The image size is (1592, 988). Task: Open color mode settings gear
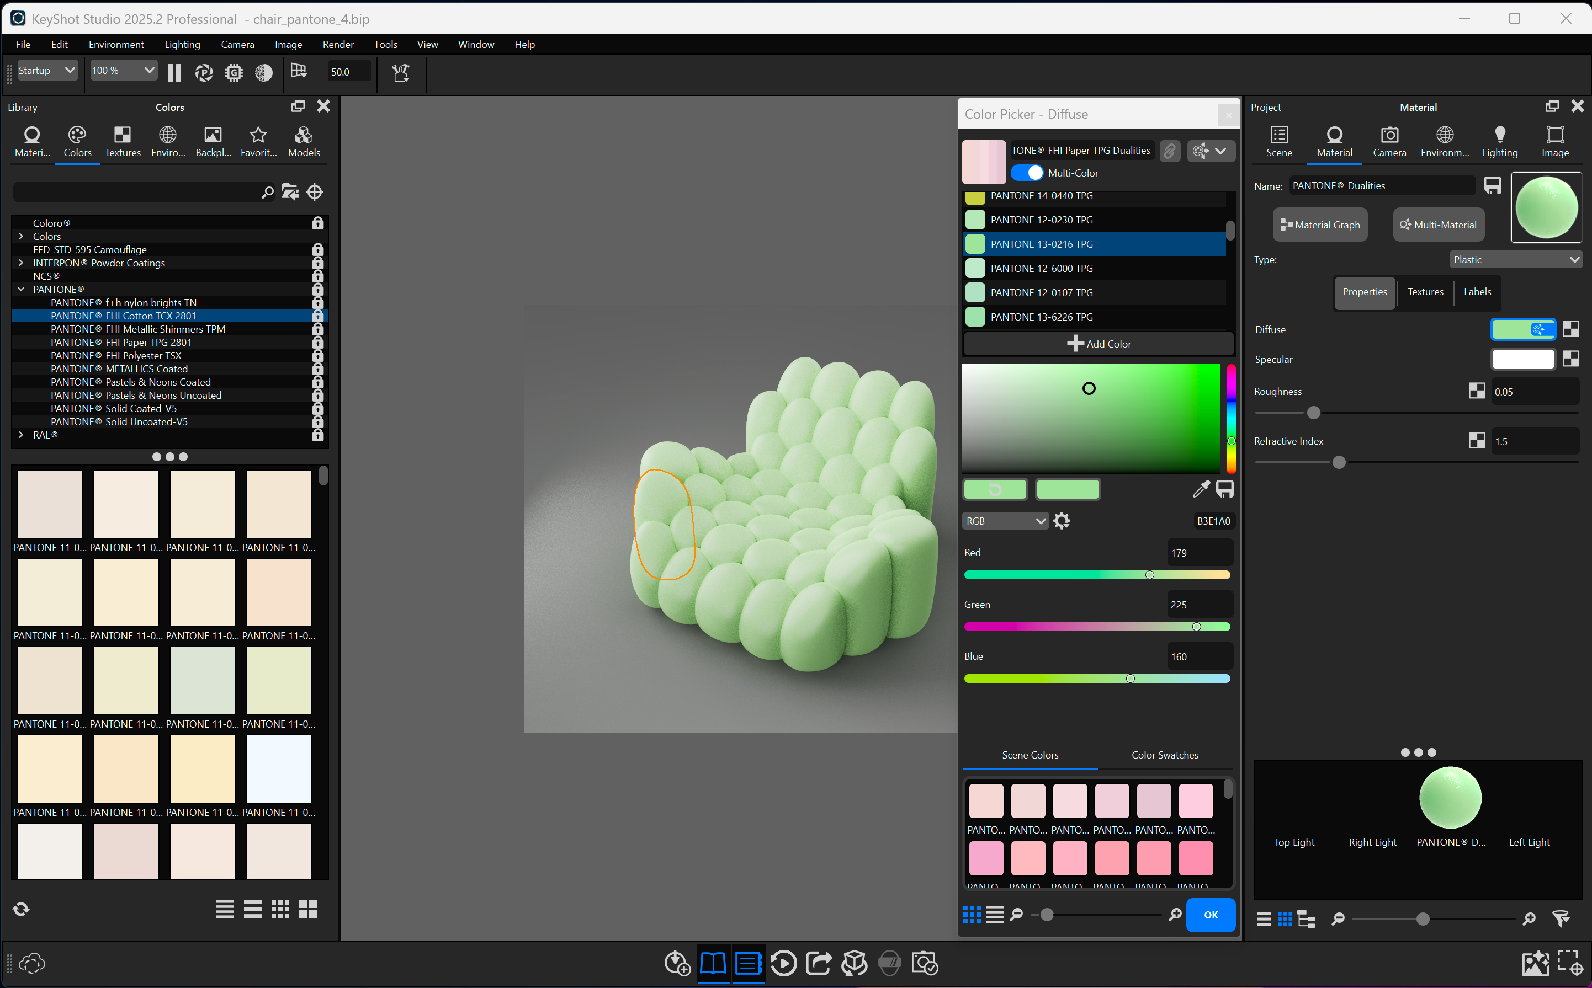coord(1062,521)
